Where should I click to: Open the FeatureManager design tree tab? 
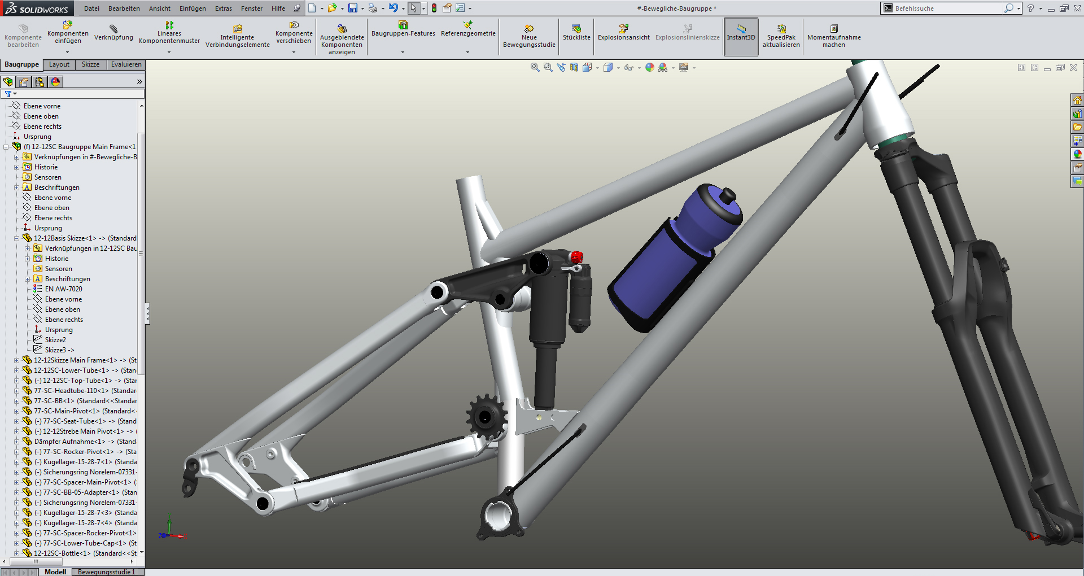click(x=8, y=82)
